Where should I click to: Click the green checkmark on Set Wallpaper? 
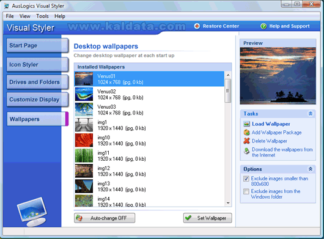click(x=188, y=218)
